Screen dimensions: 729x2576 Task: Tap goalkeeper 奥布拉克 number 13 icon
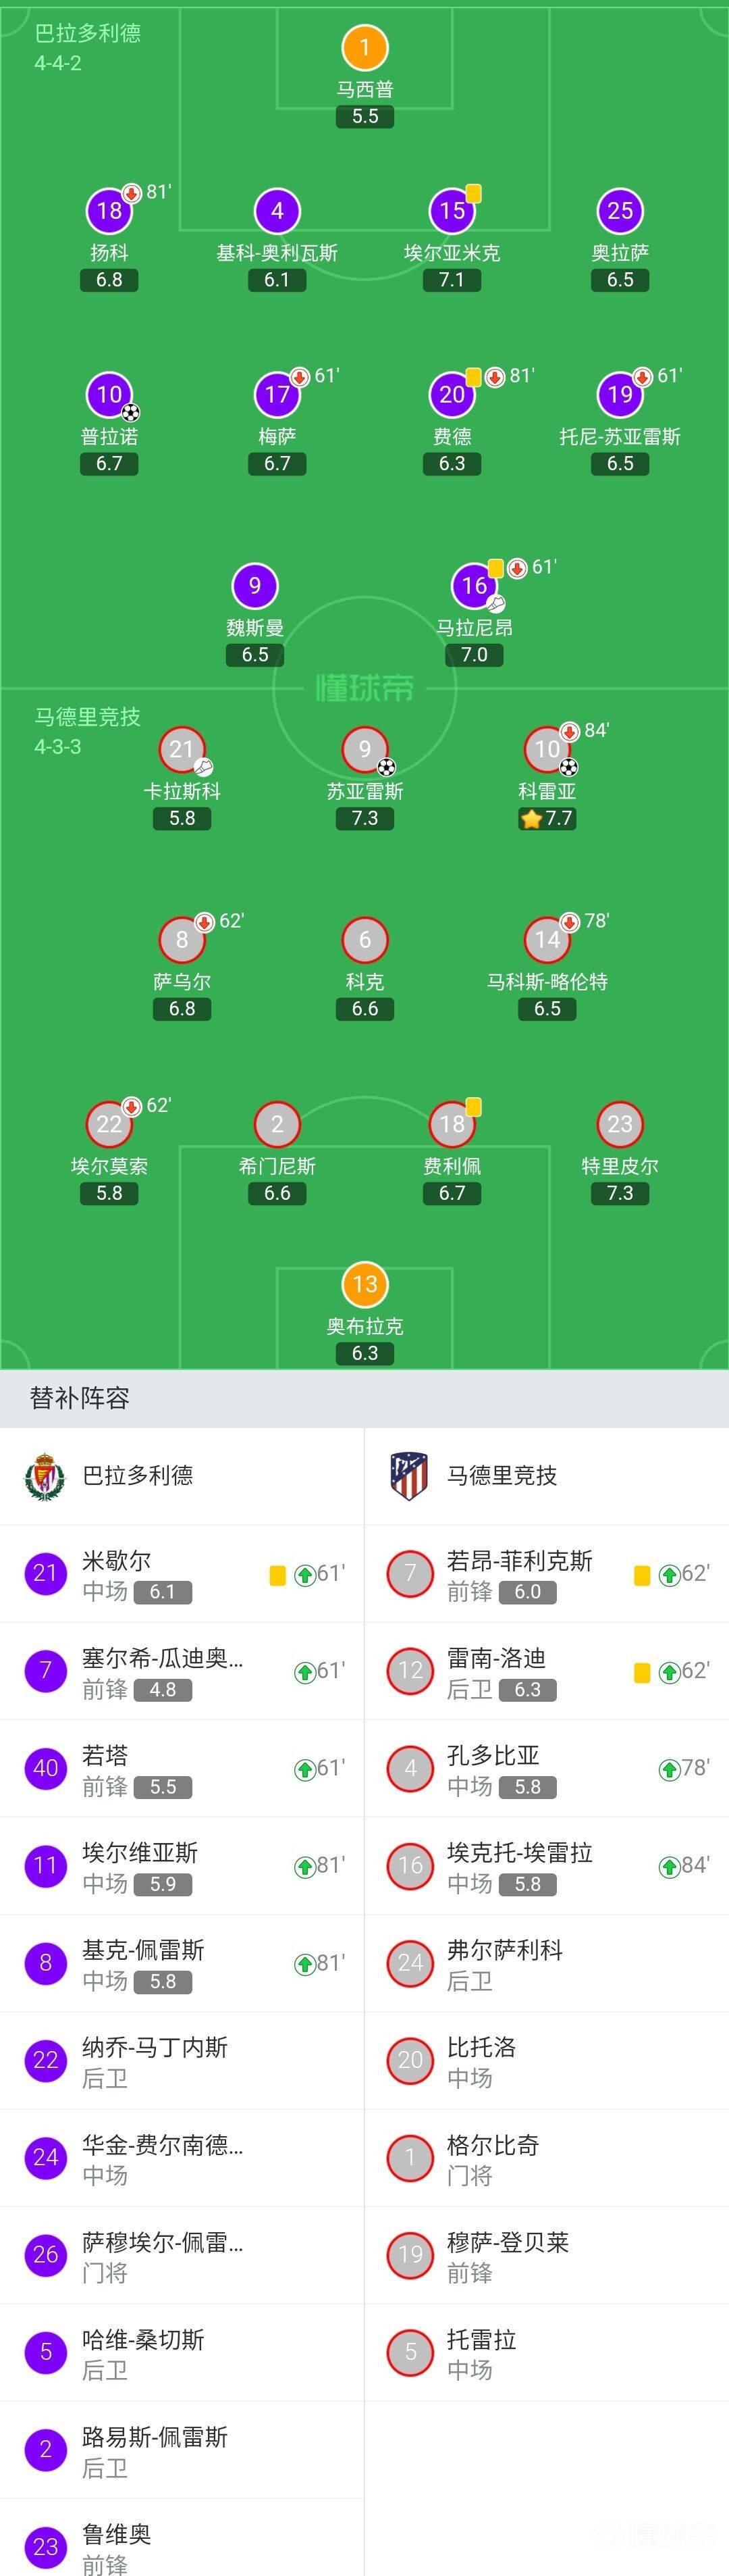click(x=364, y=1284)
